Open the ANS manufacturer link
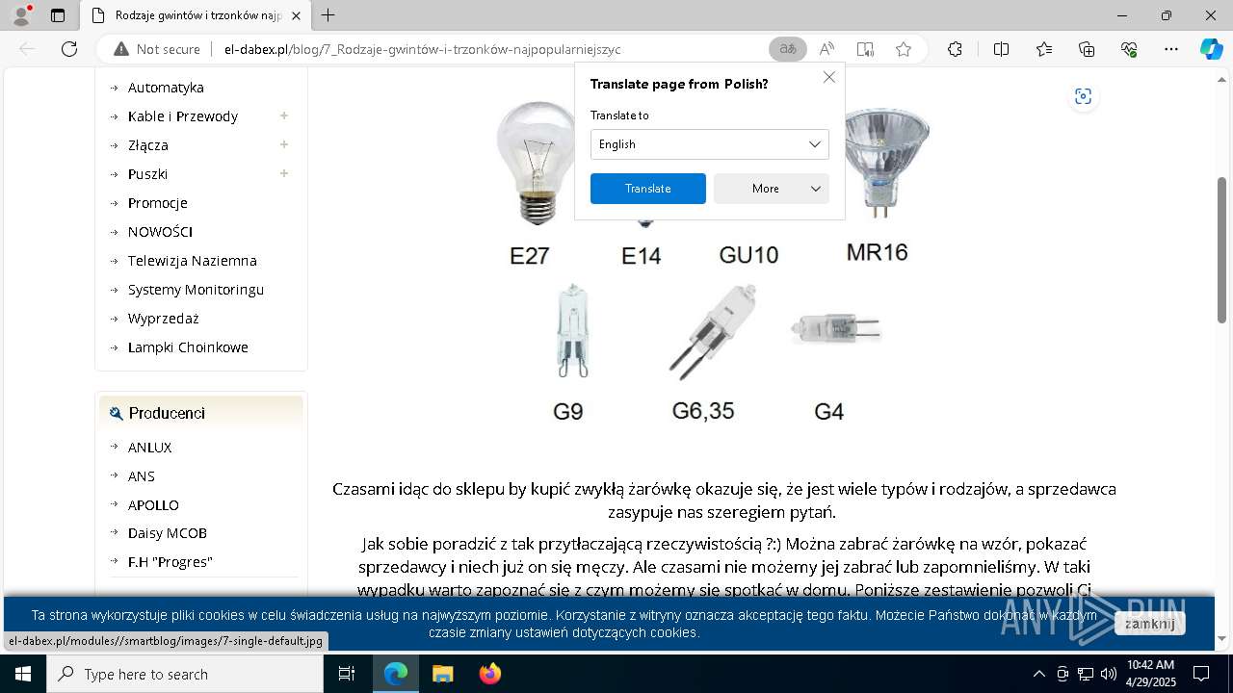1233x693 pixels. tap(141, 476)
